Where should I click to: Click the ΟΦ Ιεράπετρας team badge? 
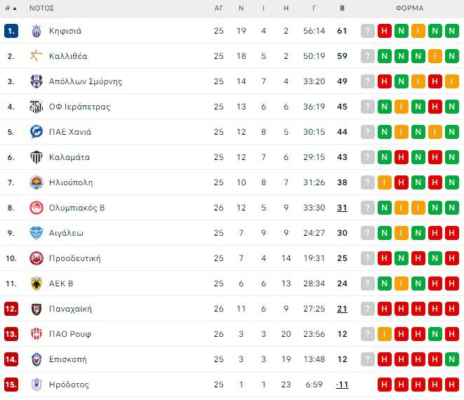tap(37, 107)
